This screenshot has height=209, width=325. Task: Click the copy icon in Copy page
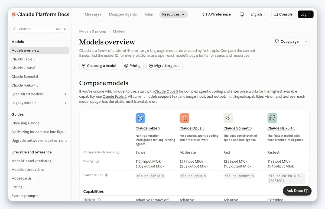[x=277, y=41]
